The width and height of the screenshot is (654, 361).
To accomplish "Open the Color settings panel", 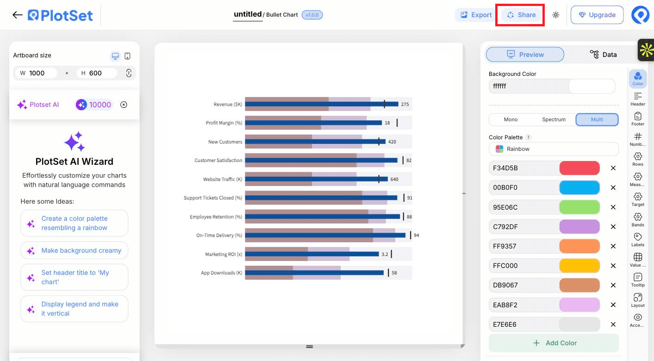I will tap(638, 79).
